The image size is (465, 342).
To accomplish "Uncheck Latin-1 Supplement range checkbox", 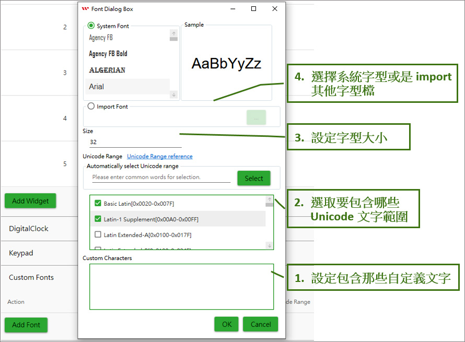I will (x=98, y=219).
